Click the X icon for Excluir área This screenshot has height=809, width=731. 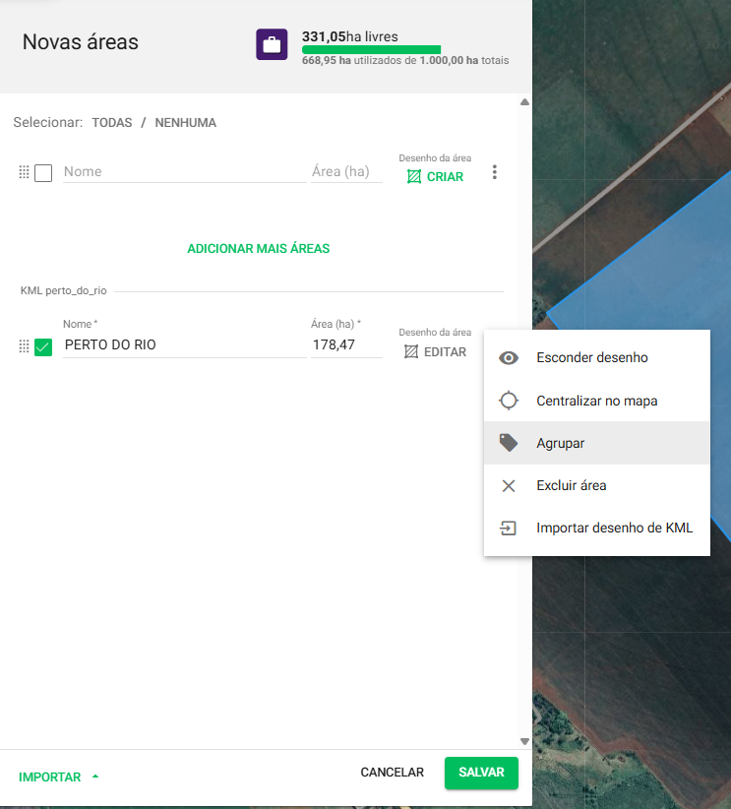[x=509, y=485]
